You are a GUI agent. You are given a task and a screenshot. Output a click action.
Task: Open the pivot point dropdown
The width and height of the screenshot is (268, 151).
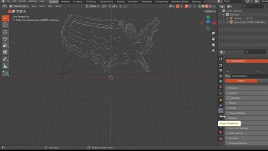coord(104,6)
